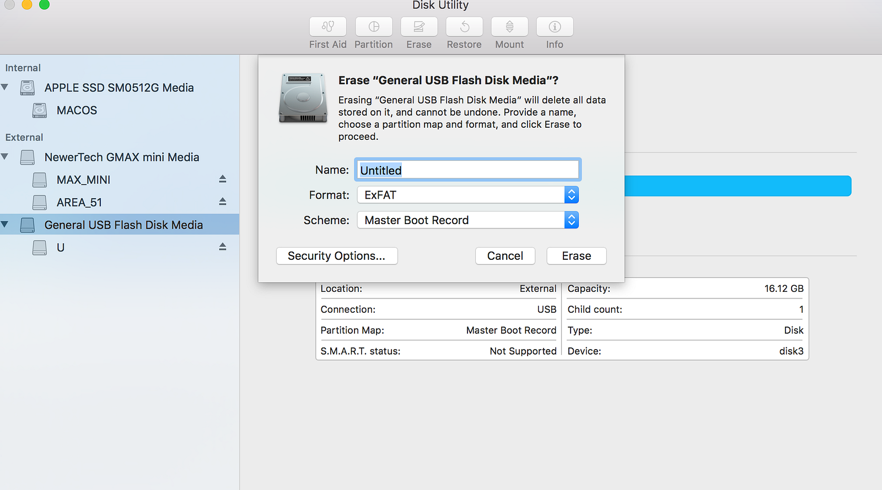This screenshot has height=490, width=882.
Task: Open the Scheme dropdown showing Master Boot Record
Action: (468, 220)
